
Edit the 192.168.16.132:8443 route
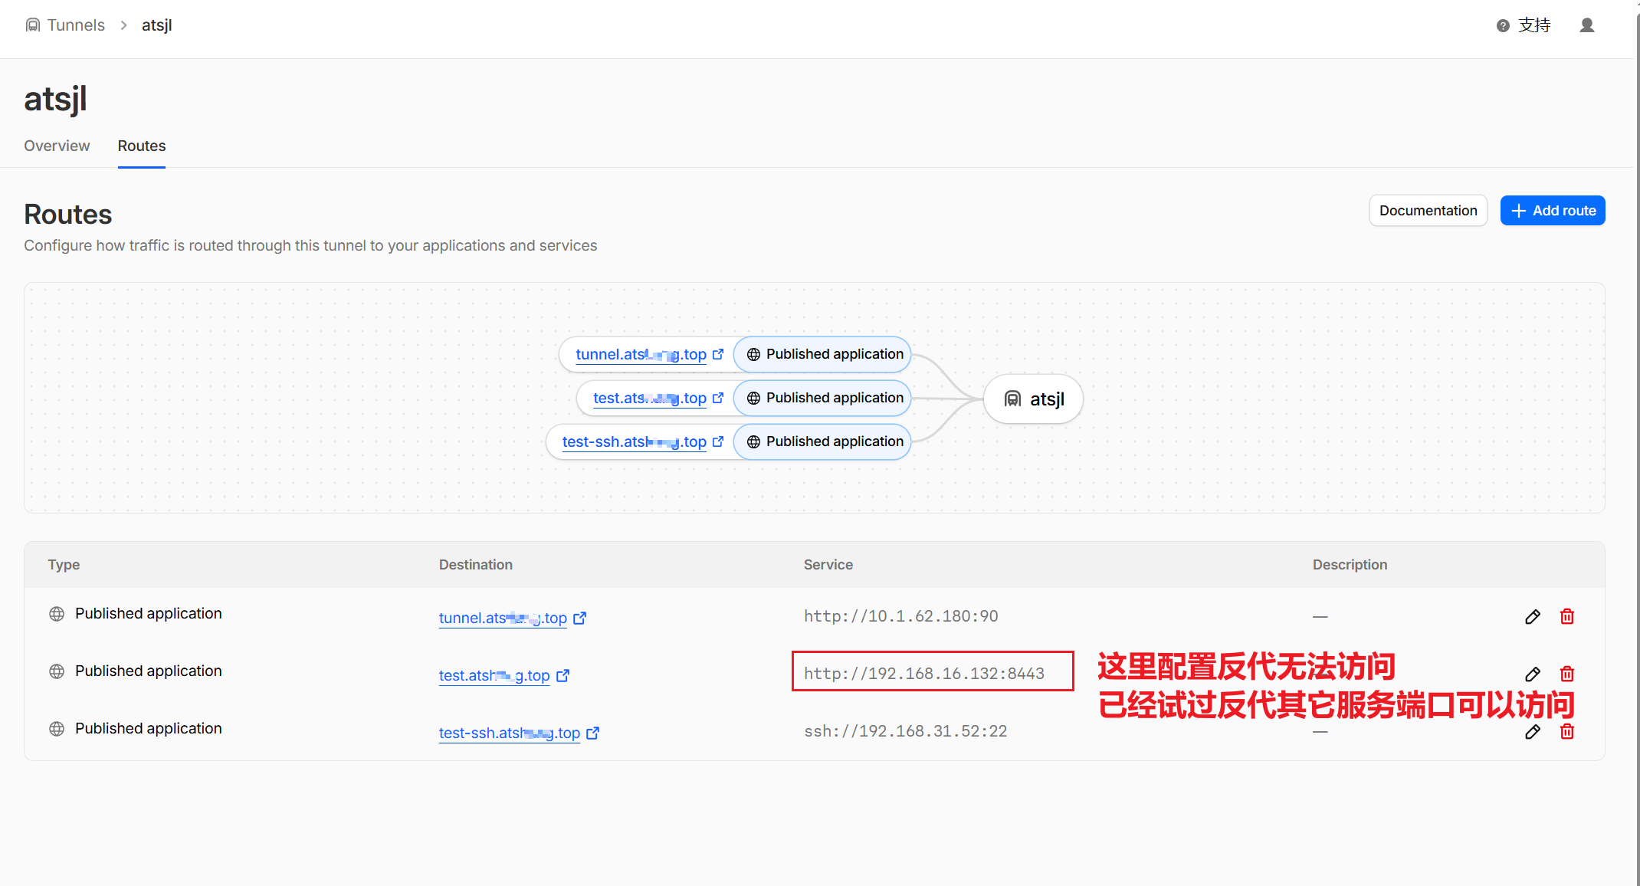point(1532,674)
